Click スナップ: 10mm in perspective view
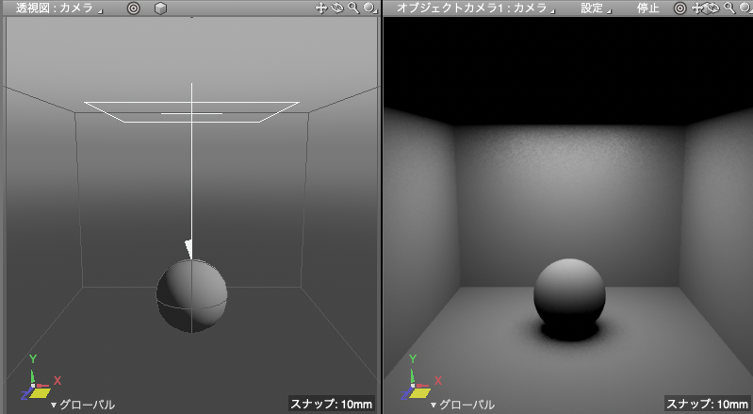 [x=331, y=404]
